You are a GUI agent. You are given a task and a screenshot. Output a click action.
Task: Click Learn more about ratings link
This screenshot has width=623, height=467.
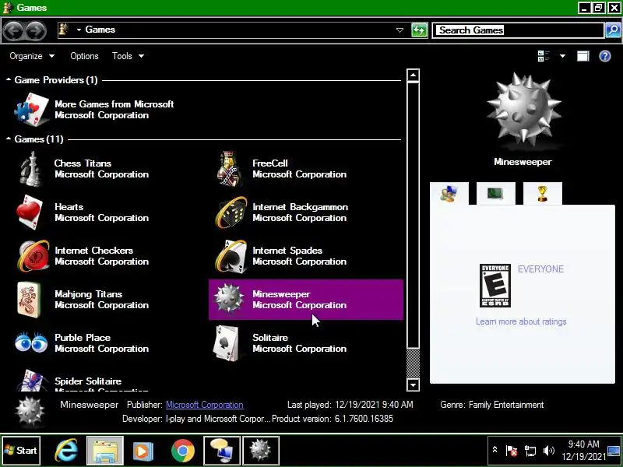click(x=521, y=321)
